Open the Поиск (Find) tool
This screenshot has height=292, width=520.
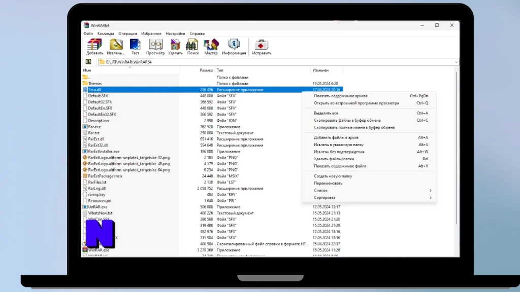(x=192, y=47)
